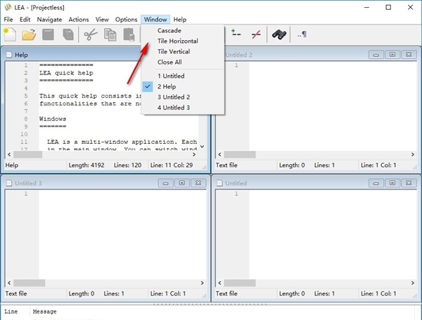Maximize the Untitled child window
This screenshot has width=422, height=320.
pyautogui.click(x=392, y=183)
